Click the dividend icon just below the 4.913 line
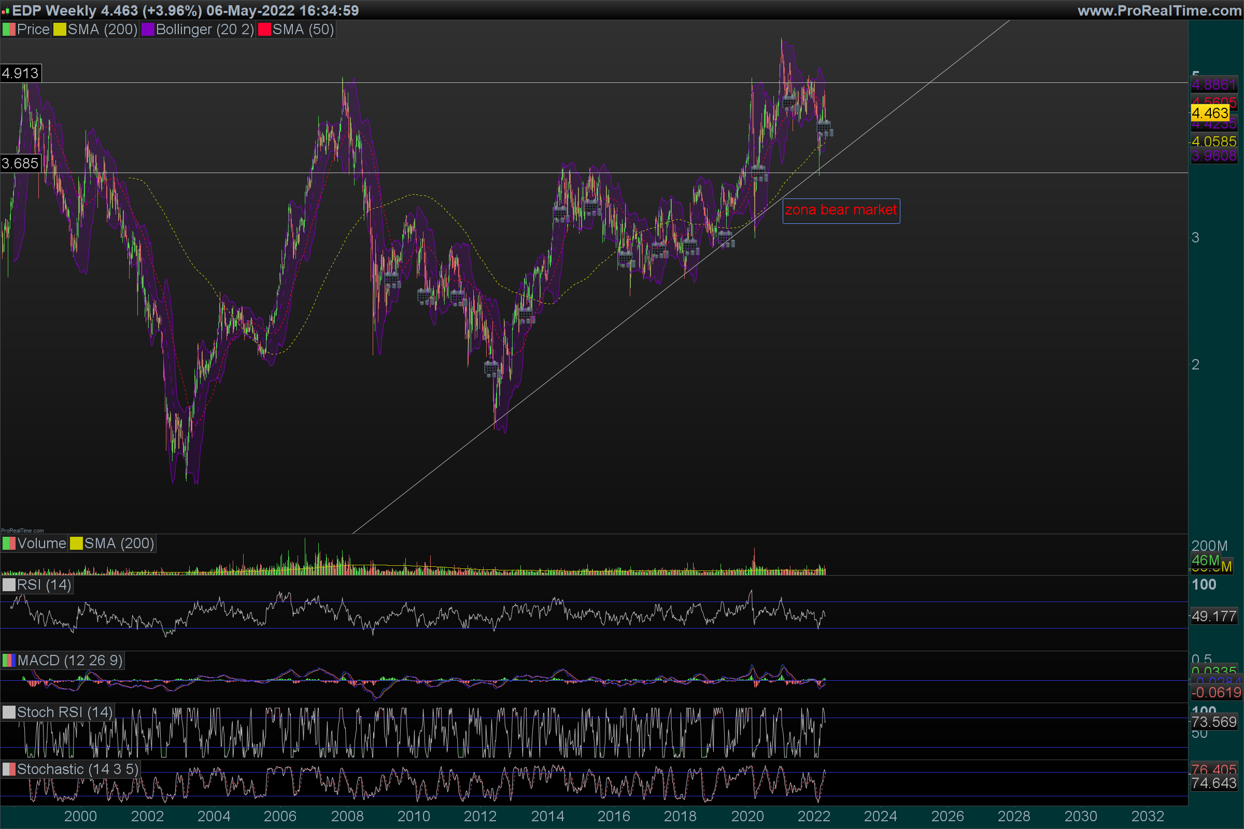Image resolution: width=1244 pixels, height=829 pixels. pos(790,103)
